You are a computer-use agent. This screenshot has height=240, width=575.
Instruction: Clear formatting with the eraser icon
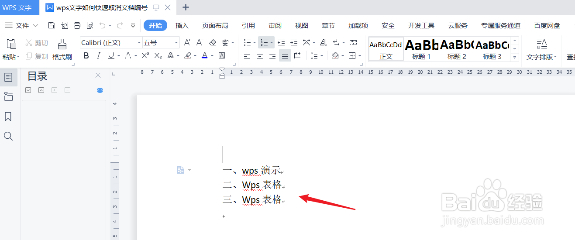(213, 42)
